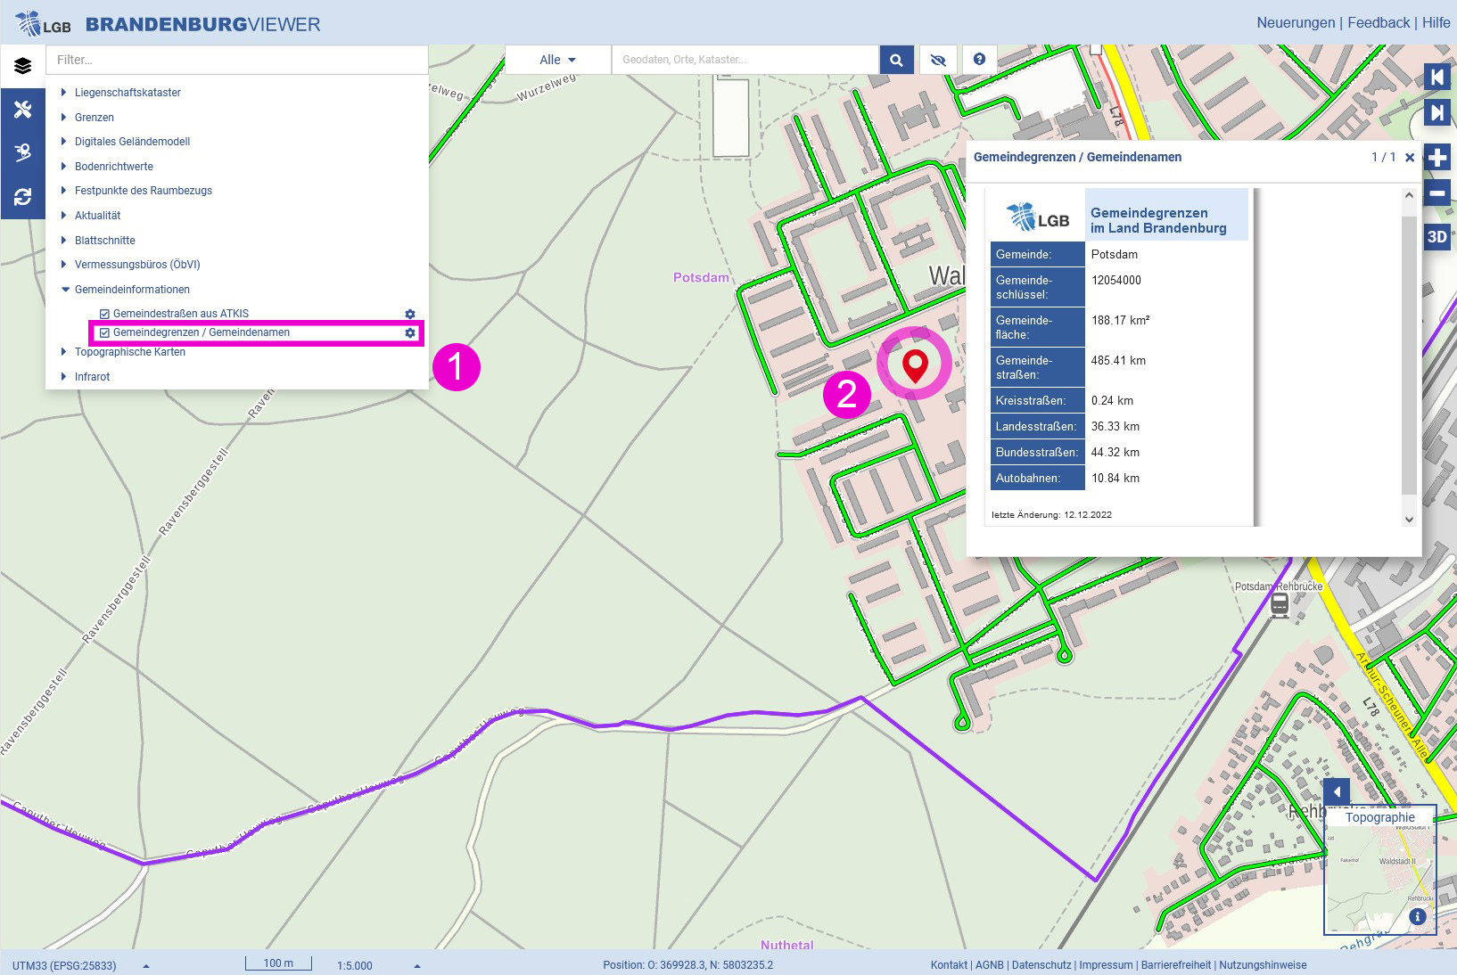The image size is (1457, 975).
Task: Click the magnifier search button
Action: 896,60
